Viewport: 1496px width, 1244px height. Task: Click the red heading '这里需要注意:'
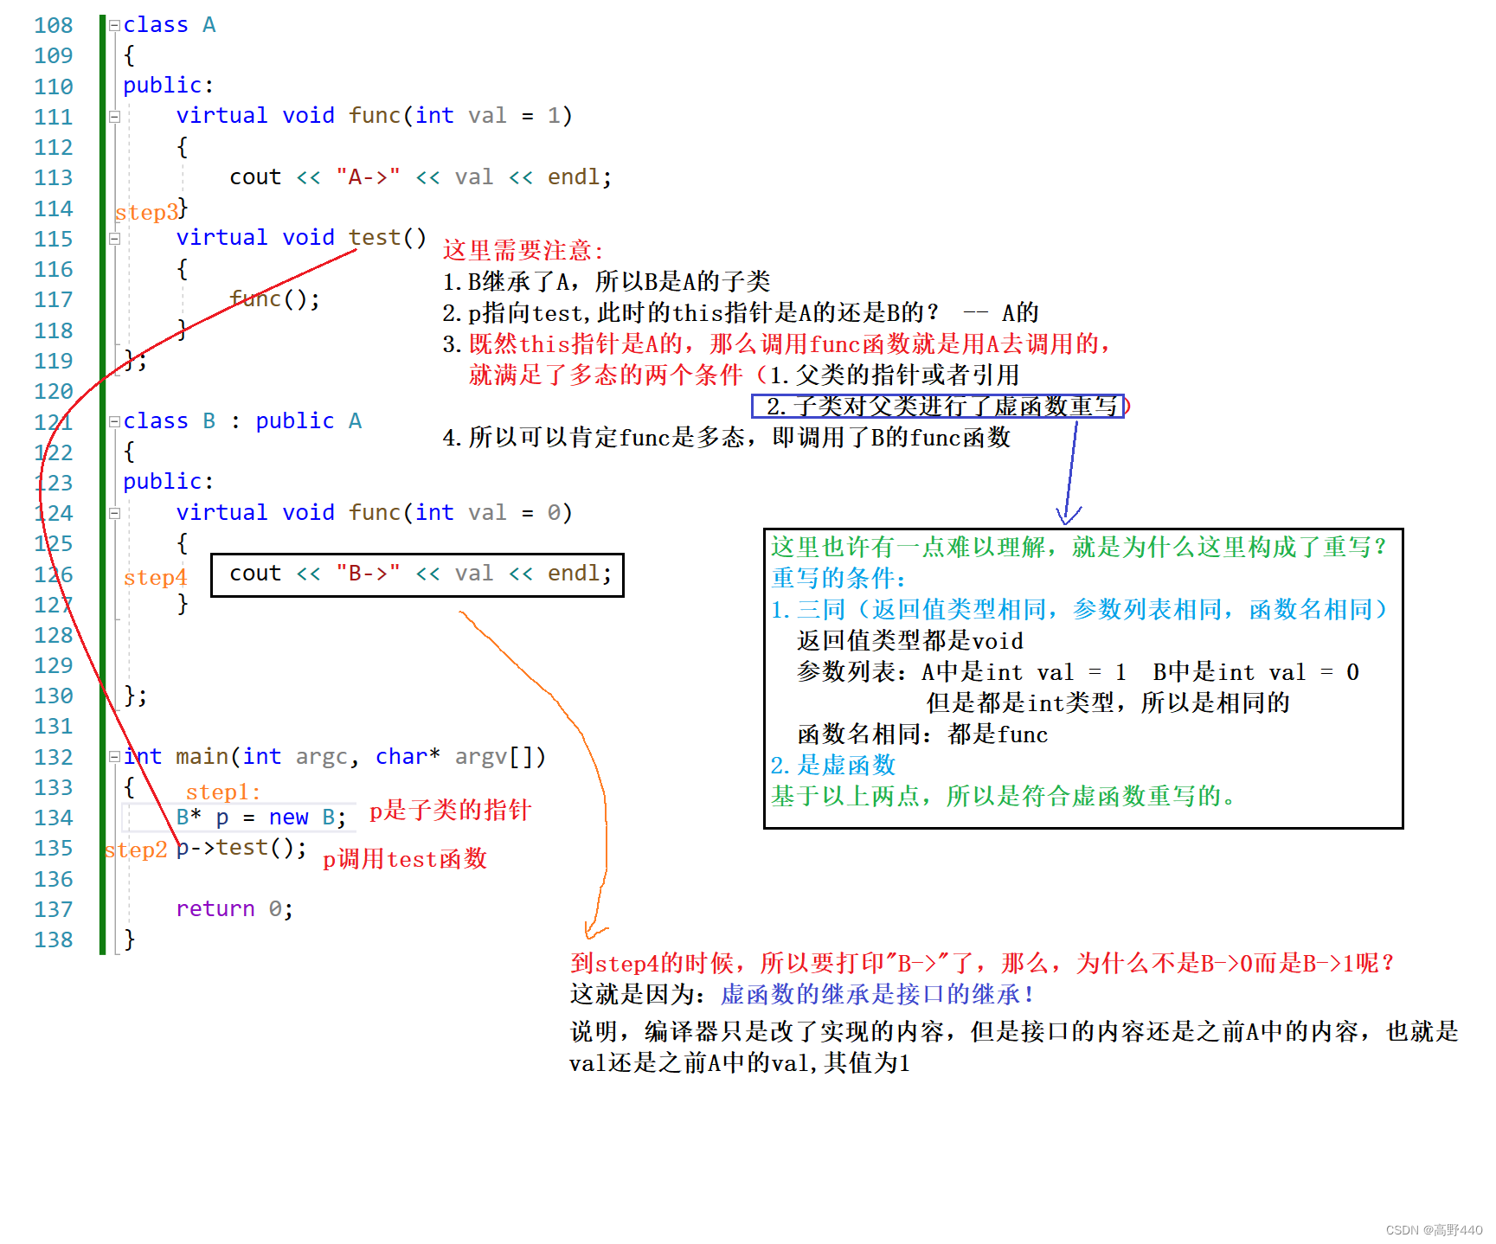[523, 251]
